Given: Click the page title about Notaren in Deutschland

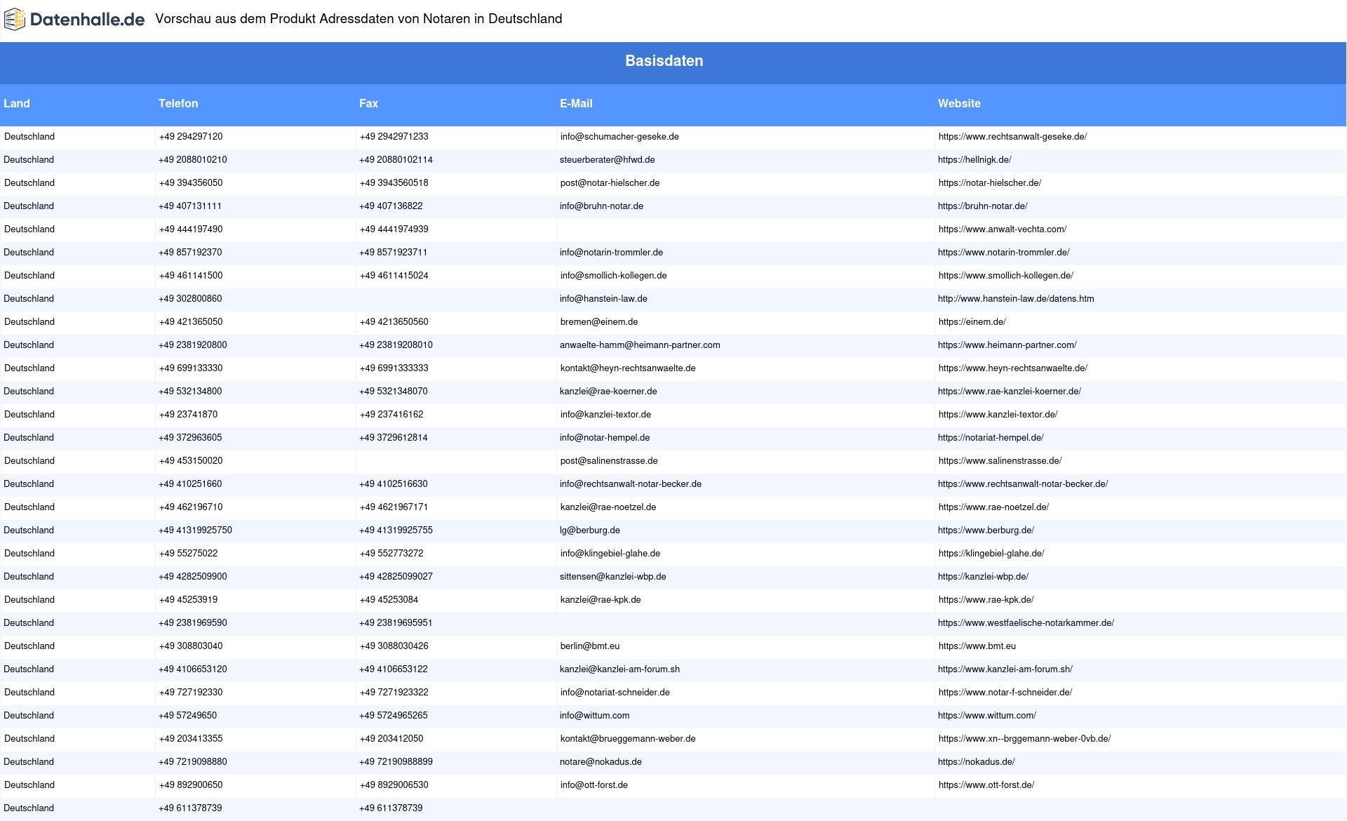Looking at the screenshot, I should [358, 19].
